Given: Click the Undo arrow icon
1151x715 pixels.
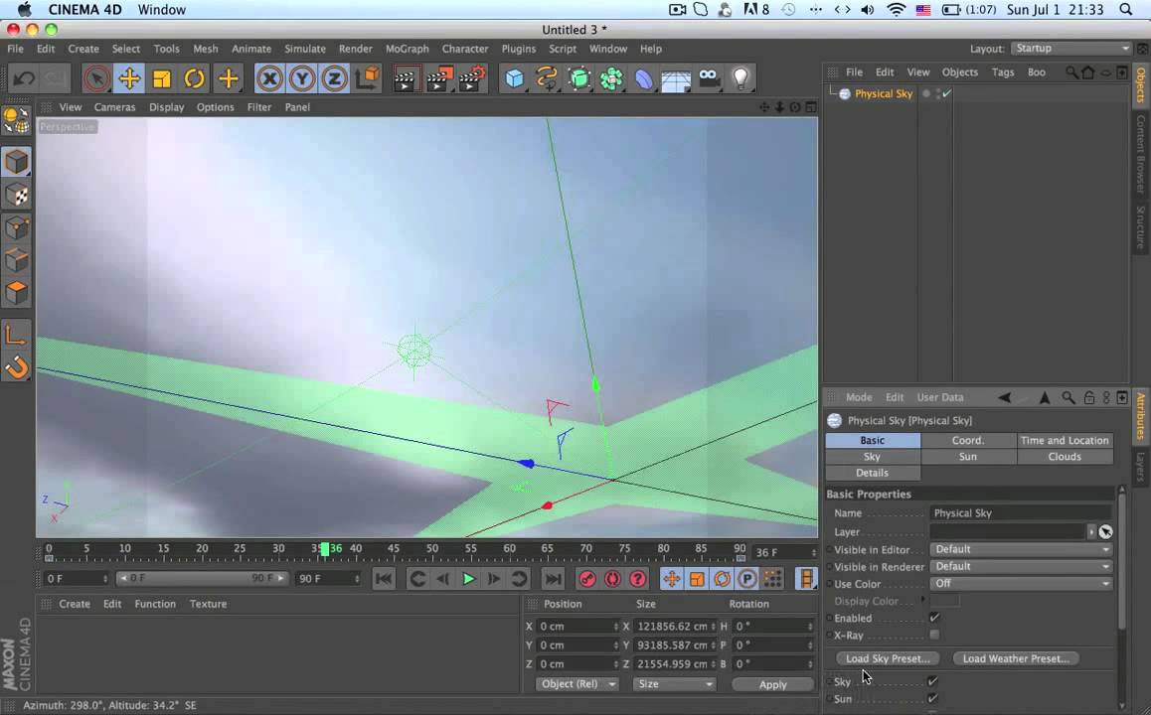Looking at the screenshot, I should (x=24, y=77).
